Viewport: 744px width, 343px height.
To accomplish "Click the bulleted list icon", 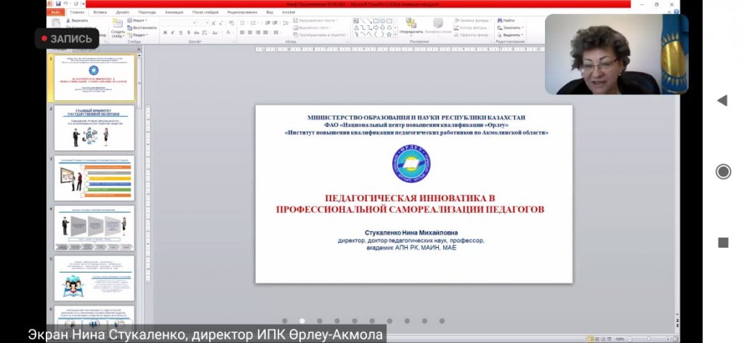I will coord(243,23).
